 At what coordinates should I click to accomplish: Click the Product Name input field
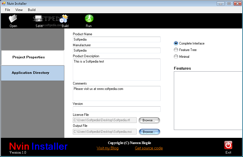point(117,39)
